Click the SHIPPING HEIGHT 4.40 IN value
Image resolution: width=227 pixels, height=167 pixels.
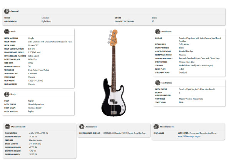33,151
